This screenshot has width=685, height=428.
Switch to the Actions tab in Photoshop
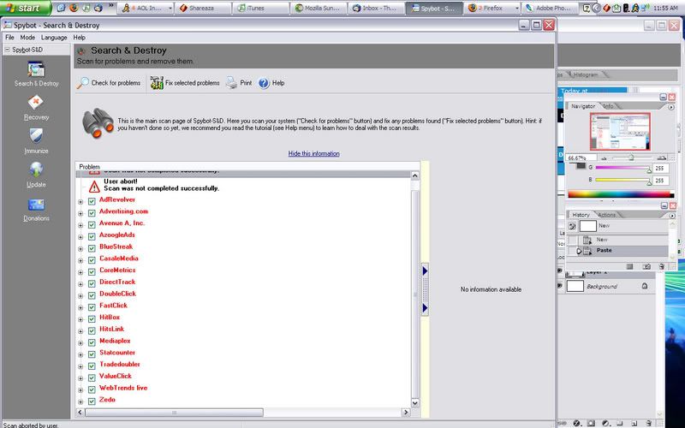606,215
